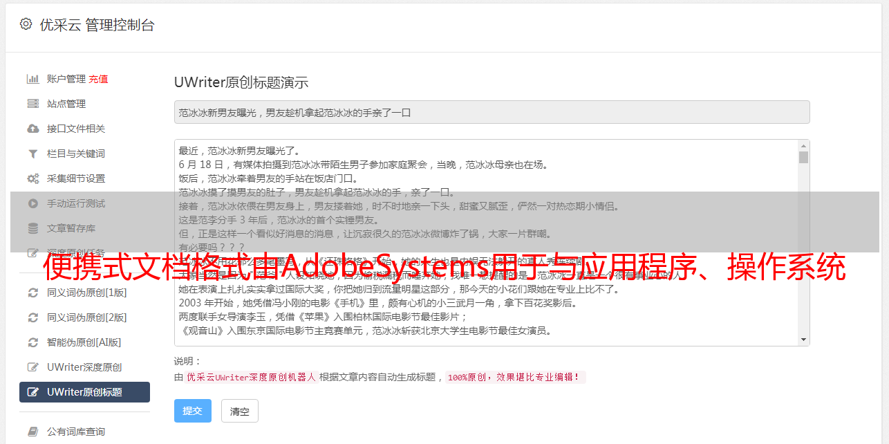Click the edit icon for UWriter原创标题
Image resolution: width=889 pixels, height=444 pixels.
click(x=32, y=392)
